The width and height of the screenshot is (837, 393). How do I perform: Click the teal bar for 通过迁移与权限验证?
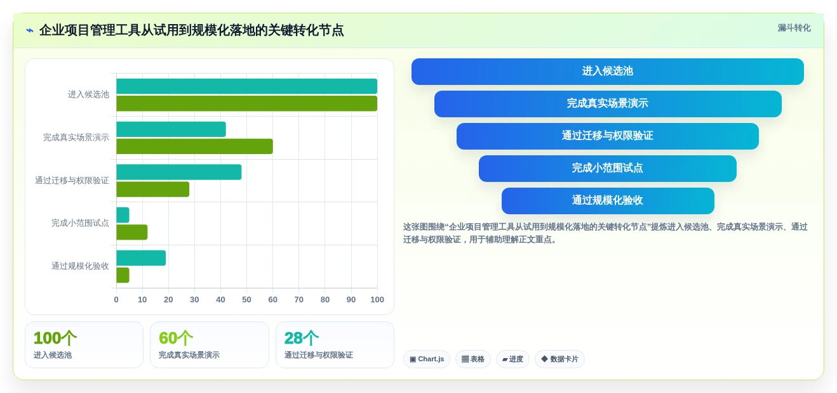(x=178, y=172)
